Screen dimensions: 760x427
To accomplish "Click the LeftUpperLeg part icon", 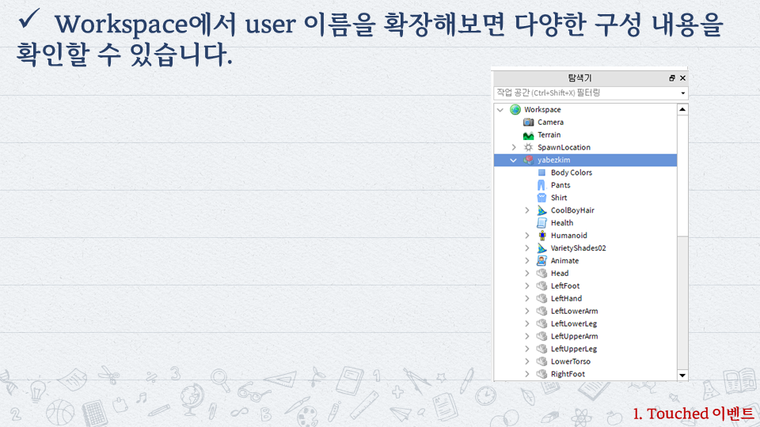I will pyautogui.click(x=541, y=349).
